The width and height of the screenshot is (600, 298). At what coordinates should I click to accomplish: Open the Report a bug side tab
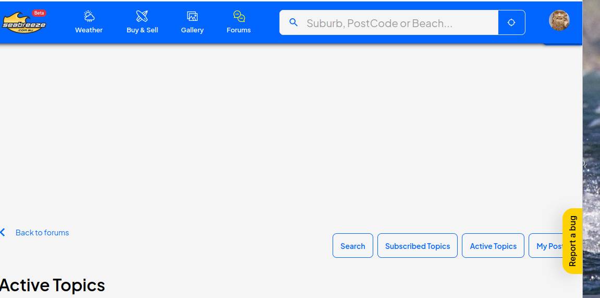[572, 241]
